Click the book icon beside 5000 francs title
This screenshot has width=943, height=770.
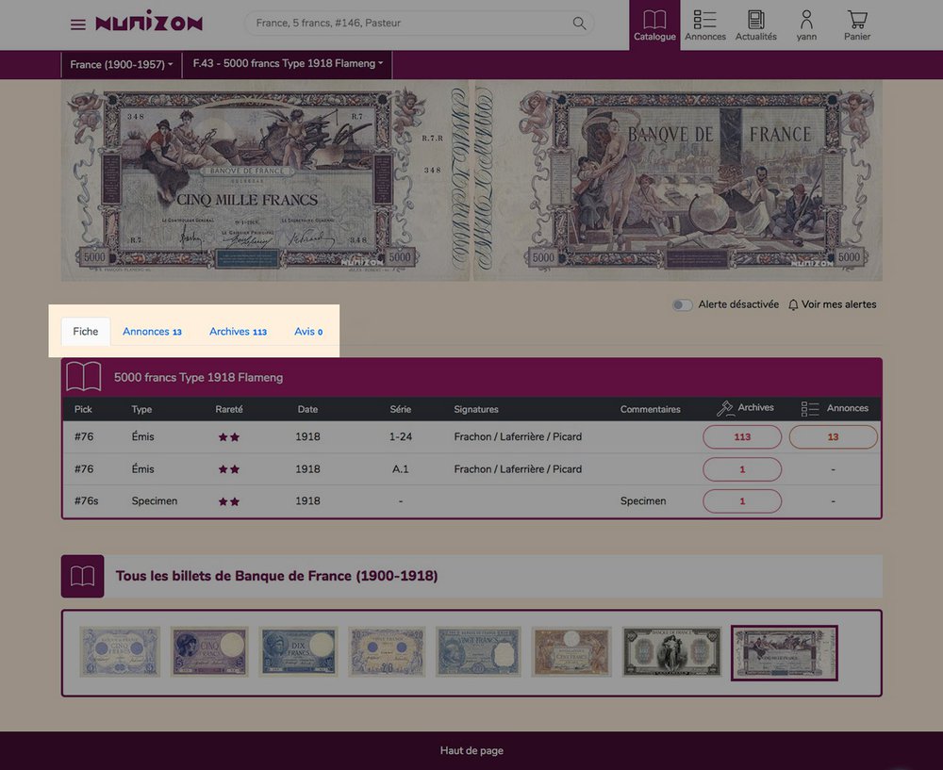click(83, 377)
